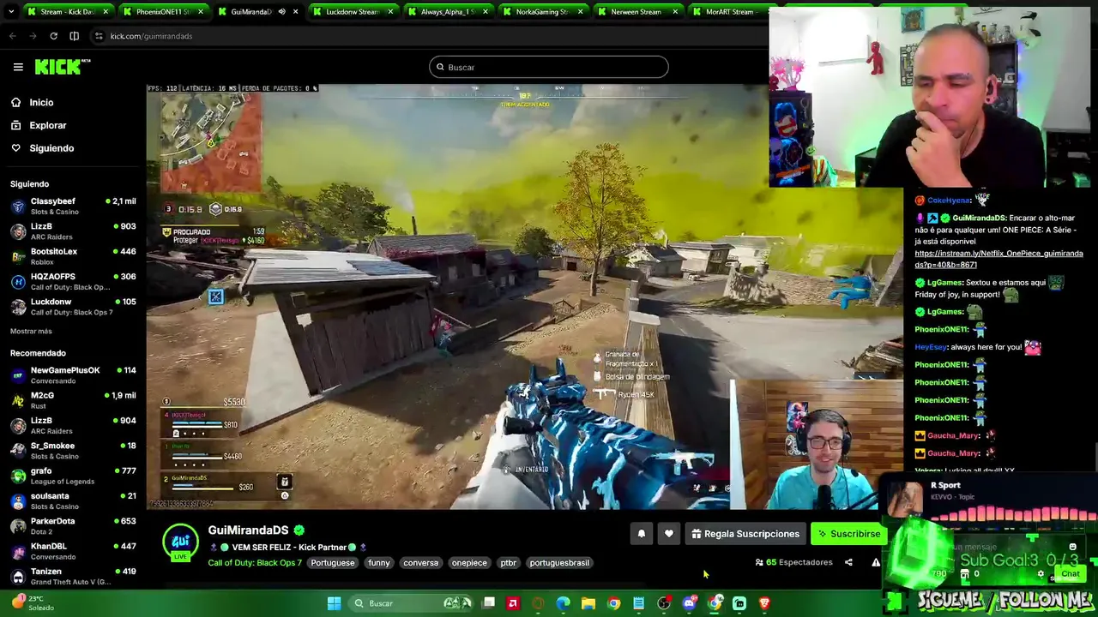The image size is (1098, 617).
Task: Open LizzB channel playing ARC Raiders with 903 viewers
Action: pyautogui.click(x=73, y=231)
